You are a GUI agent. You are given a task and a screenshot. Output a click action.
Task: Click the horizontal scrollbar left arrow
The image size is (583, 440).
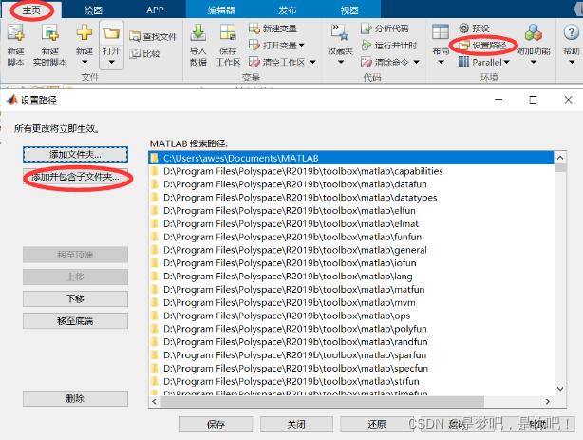click(x=155, y=401)
